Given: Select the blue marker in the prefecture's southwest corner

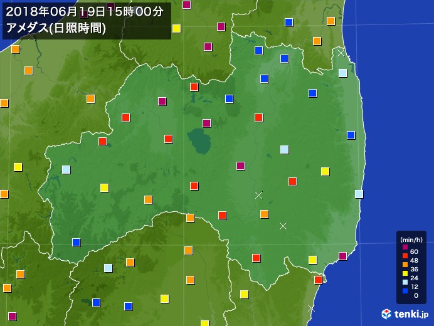Looking at the screenshot, I should pos(77,242).
